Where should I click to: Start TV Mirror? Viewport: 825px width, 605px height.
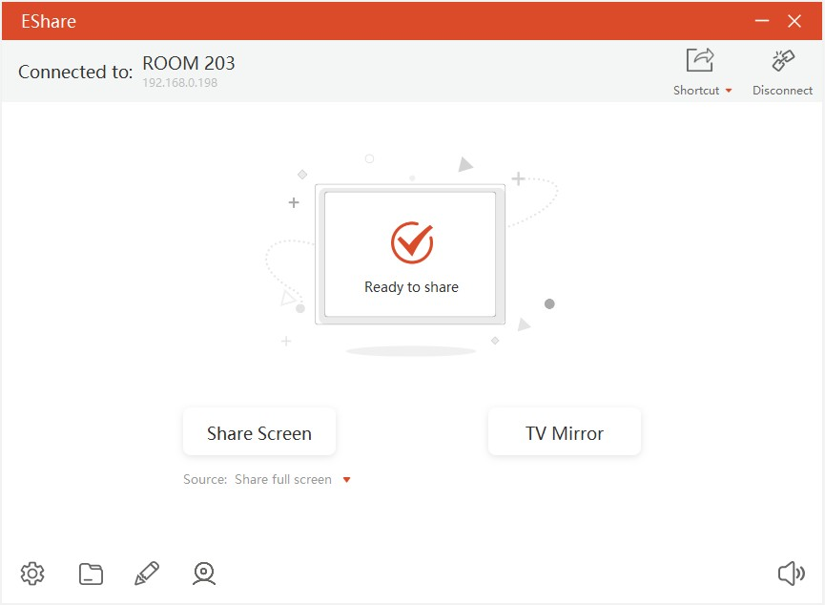pyautogui.click(x=564, y=433)
